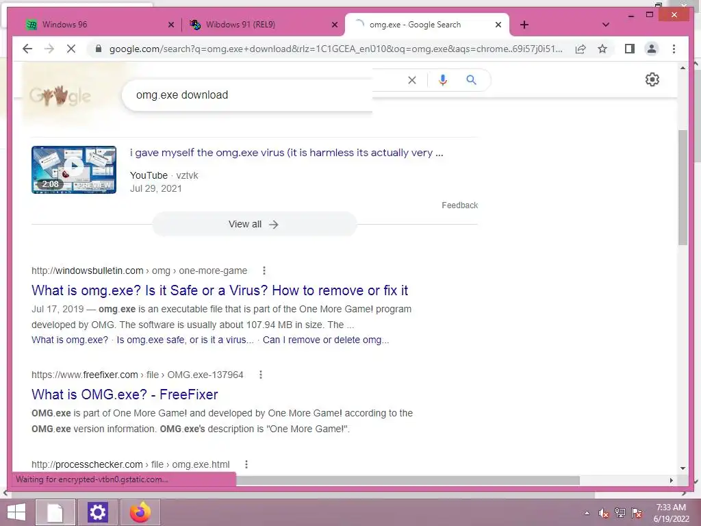Open Chrome three-dot menu
701x526 pixels.
674,49
